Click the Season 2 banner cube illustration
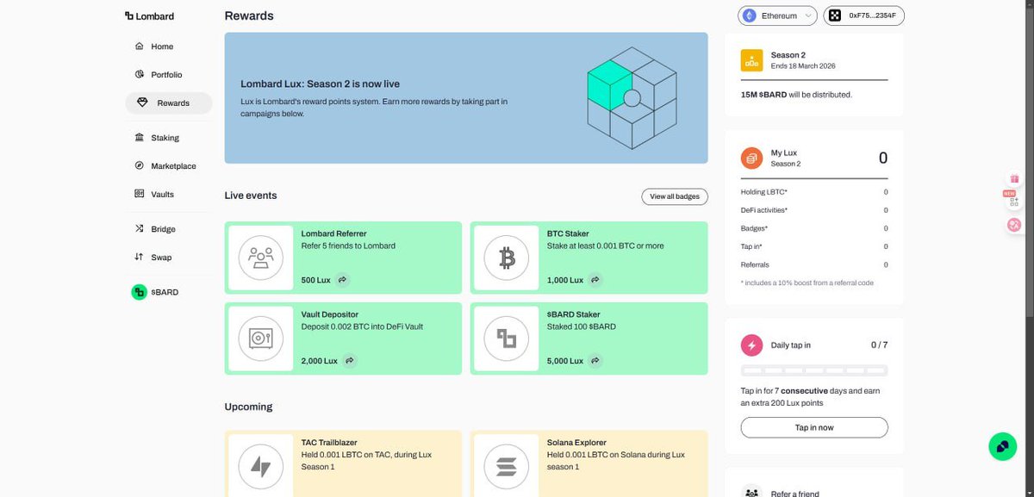Viewport: 1034px width, 497px height. [631, 97]
